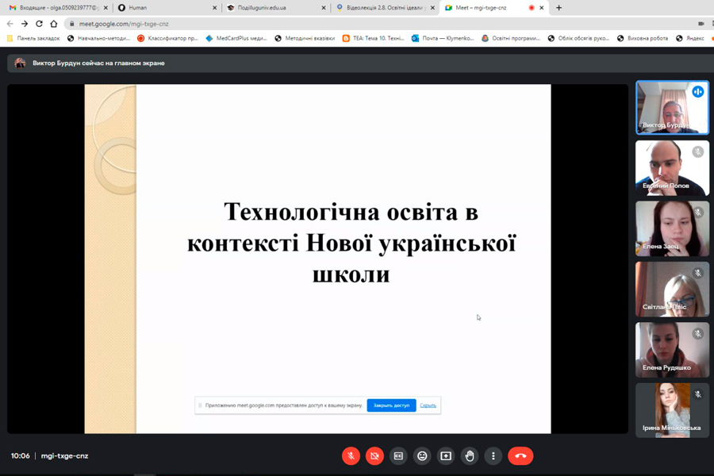The image size is (714, 476).
Task: Reload the current page
Action: (x=39, y=24)
